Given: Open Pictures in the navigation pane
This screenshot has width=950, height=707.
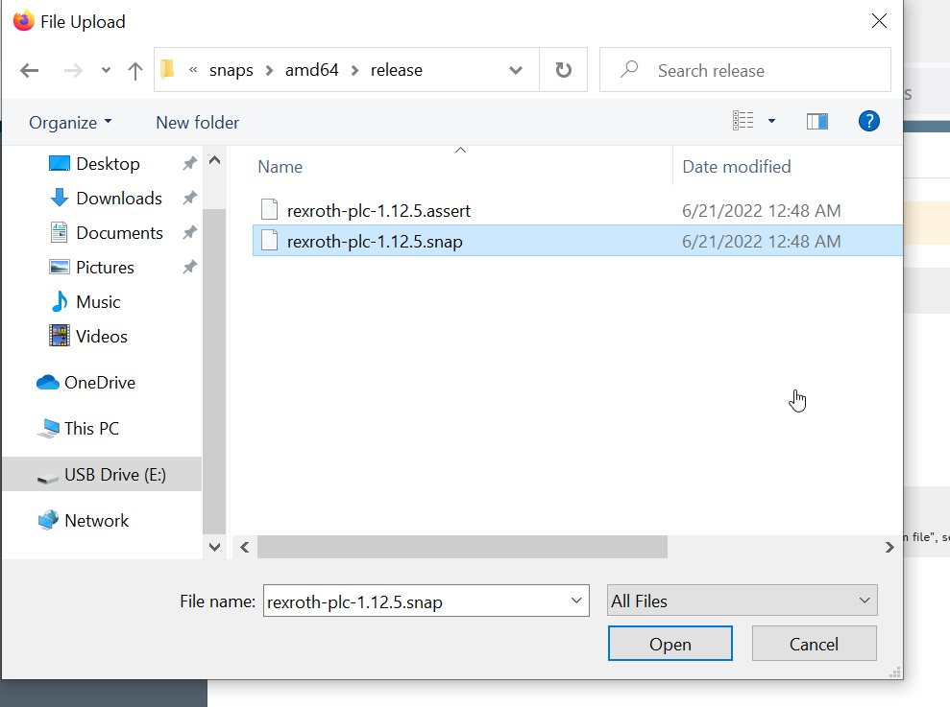Looking at the screenshot, I should pos(105,268).
